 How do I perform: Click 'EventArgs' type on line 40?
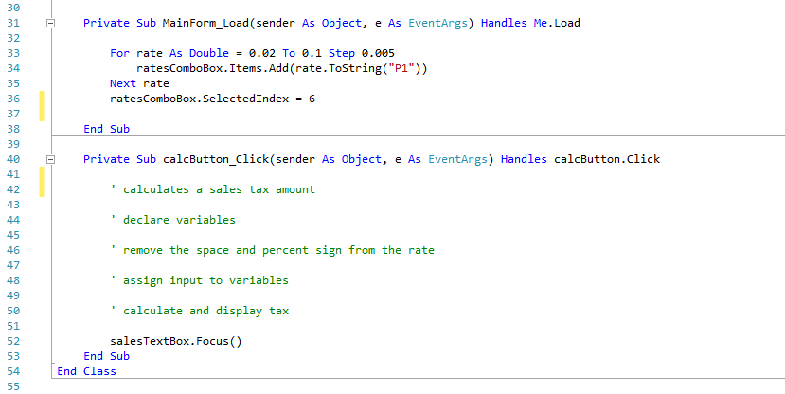(457, 159)
